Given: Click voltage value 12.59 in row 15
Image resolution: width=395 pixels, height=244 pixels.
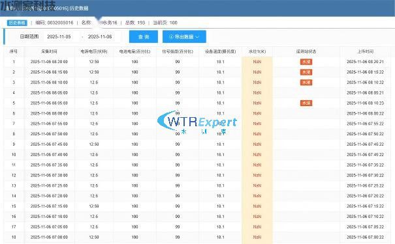Looking at the screenshot, I should pyautogui.click(x=94, y=206).
